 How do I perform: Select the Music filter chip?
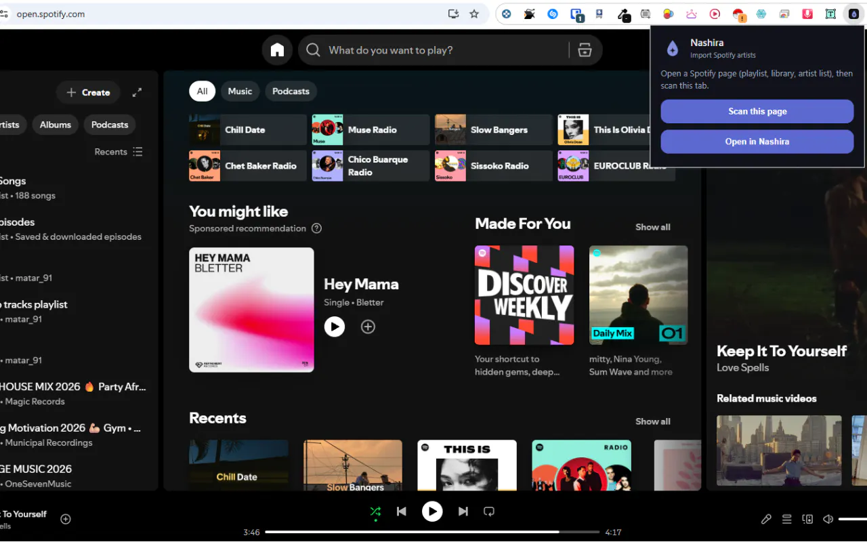click(x=240, y=91)
